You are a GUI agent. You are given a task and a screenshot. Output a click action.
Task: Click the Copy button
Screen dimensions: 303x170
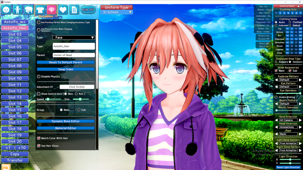(x=15, y=154)
